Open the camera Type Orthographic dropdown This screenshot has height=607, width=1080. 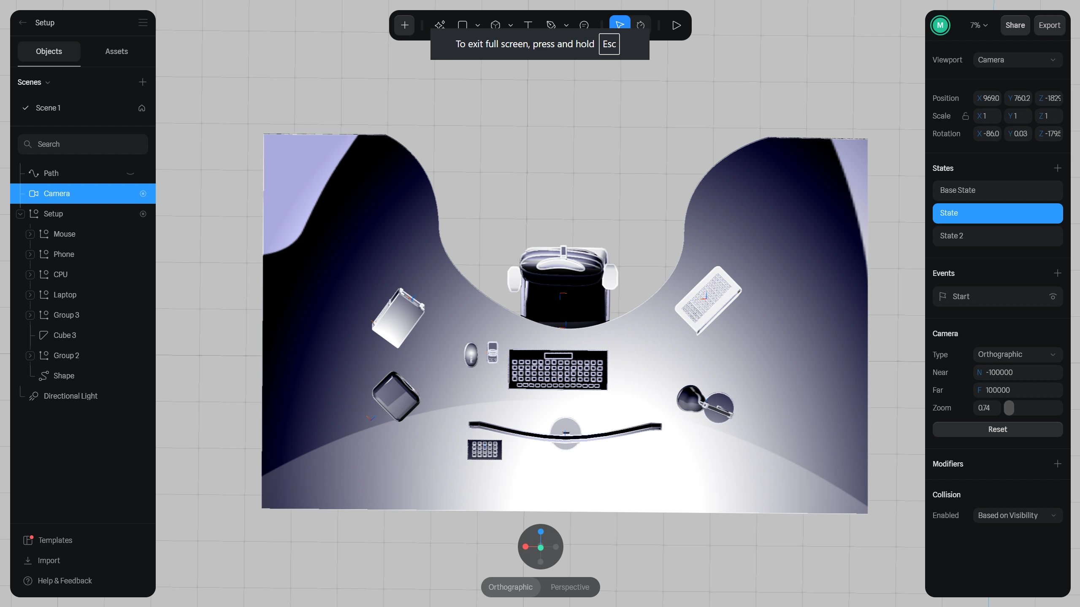point(1017,354)
